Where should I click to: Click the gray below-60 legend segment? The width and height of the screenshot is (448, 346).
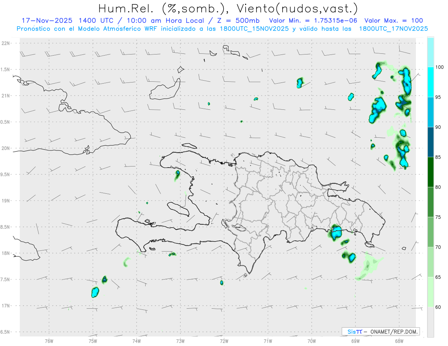point(430,322)
